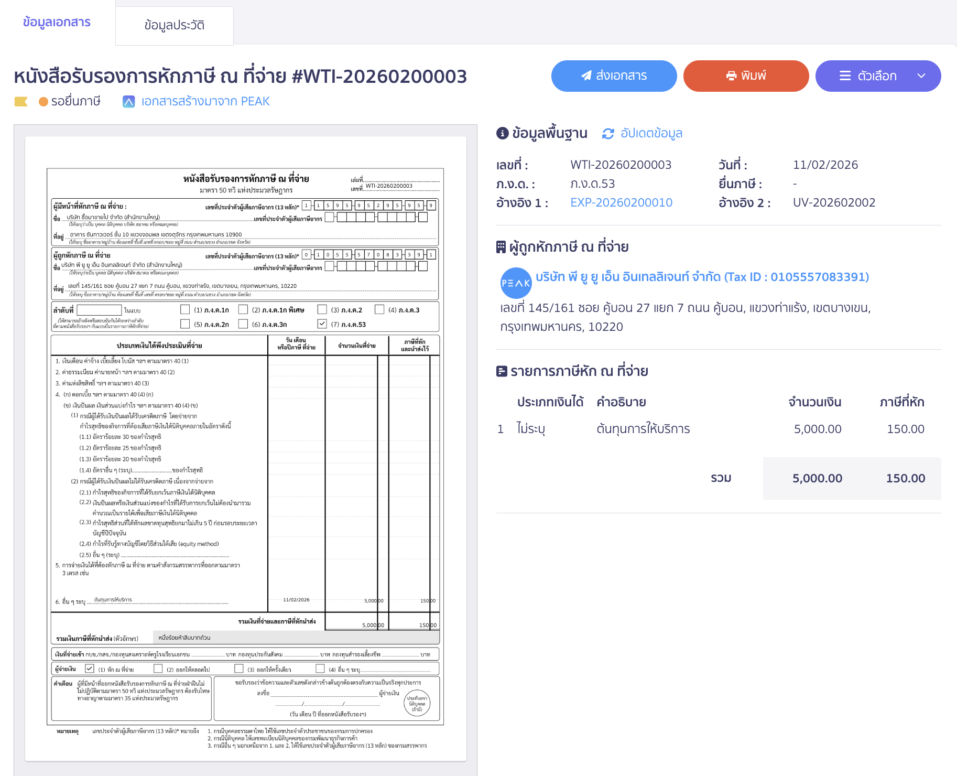Click the orange pending-tax status dot
This screenshot has width=957, height=776.
coord(43,102)
